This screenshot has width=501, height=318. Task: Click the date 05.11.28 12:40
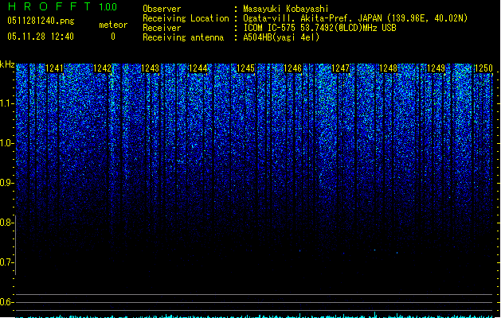(41, 37)
